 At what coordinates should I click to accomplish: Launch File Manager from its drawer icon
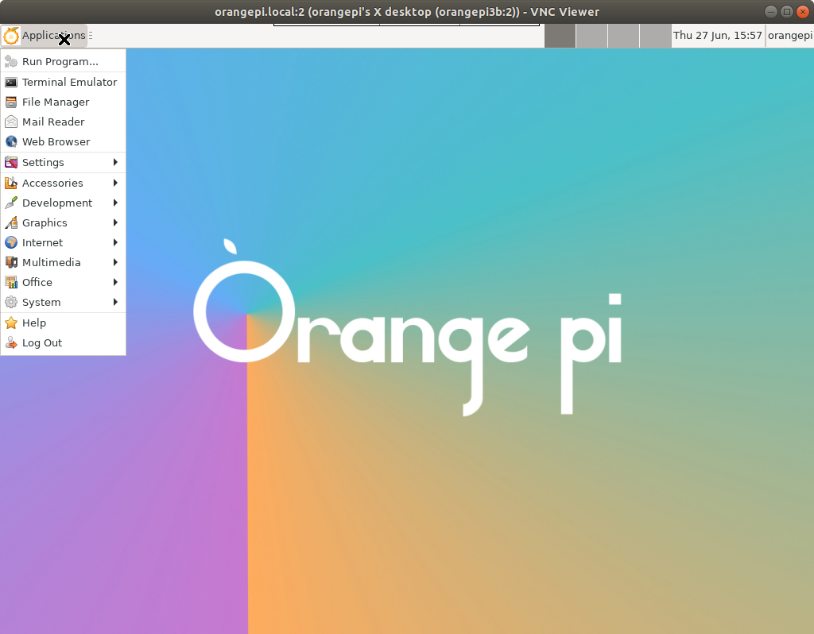(11, 102)
